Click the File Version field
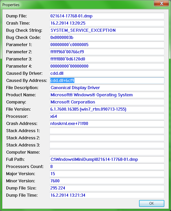The width and height of the screenshot is (171, 211). pos(107,109)
